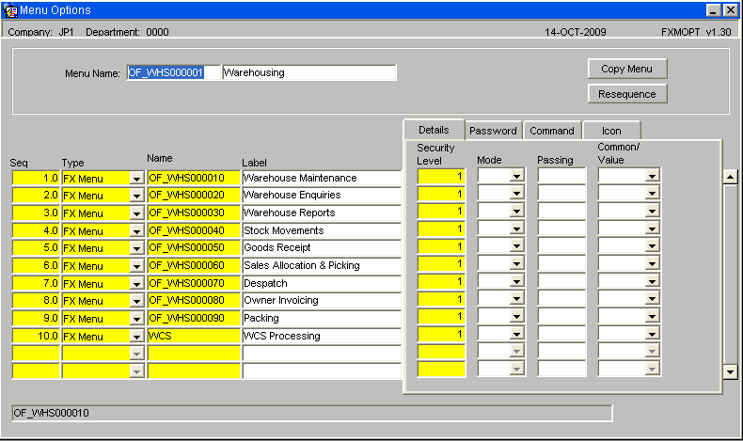
Task: Click the Resequence button
Action: click(627, 94)
